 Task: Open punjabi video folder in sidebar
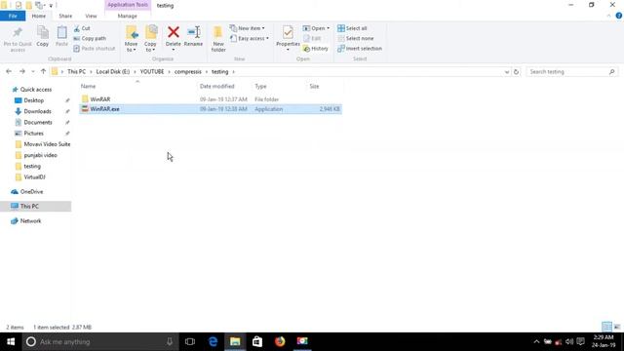pos(40,155)
